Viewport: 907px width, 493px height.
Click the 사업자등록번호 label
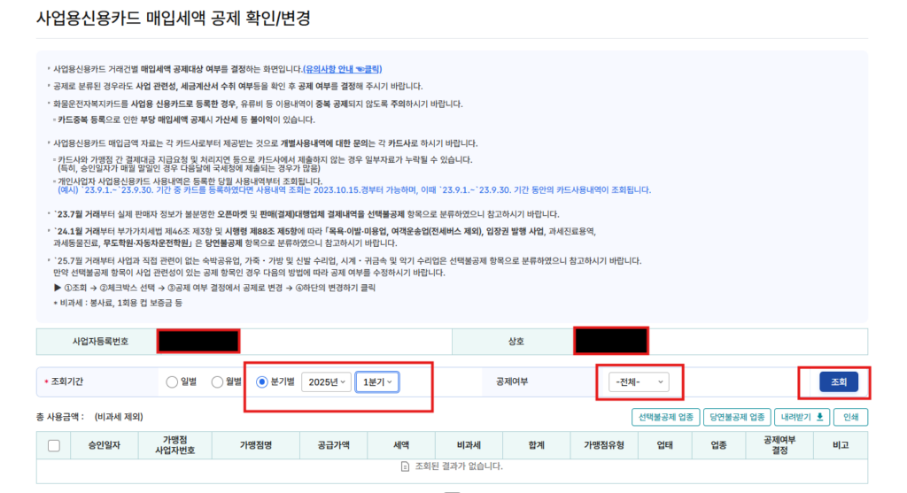tap(100, 342)
